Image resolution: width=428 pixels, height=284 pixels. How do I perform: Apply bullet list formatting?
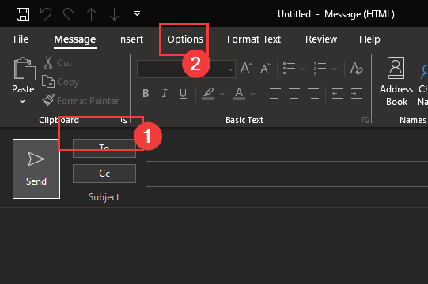[289, 69]
